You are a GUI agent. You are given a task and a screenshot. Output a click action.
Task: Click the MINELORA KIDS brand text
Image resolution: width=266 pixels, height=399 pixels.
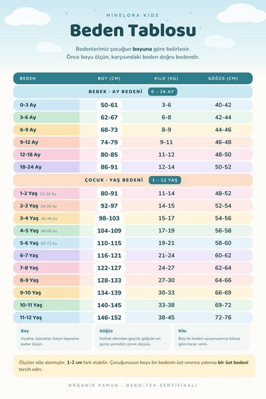[x=133, y=15]
